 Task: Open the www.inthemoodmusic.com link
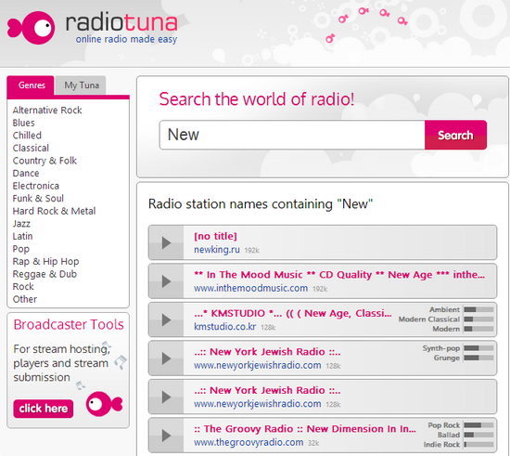[x=250, y=288]
